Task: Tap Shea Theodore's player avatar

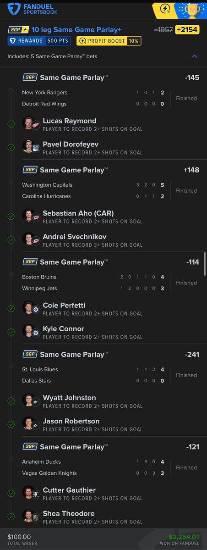Action: click(28, 516)
